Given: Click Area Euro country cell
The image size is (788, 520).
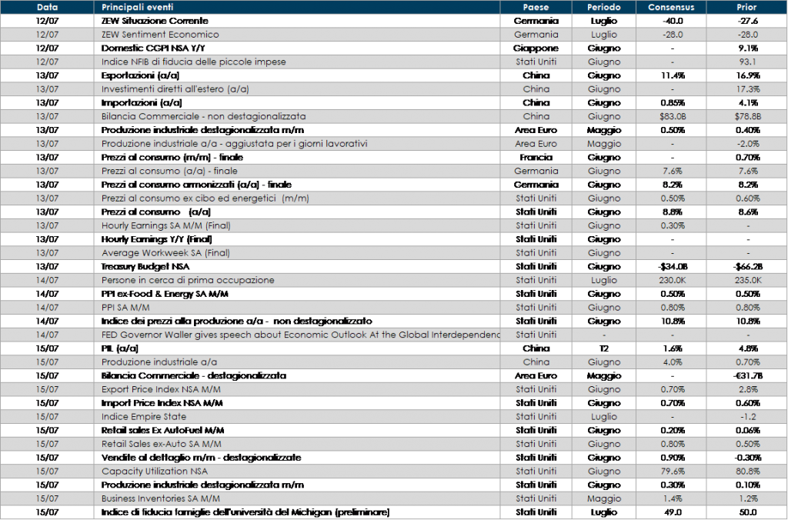Looking at the screenshot, I should 536,144.
